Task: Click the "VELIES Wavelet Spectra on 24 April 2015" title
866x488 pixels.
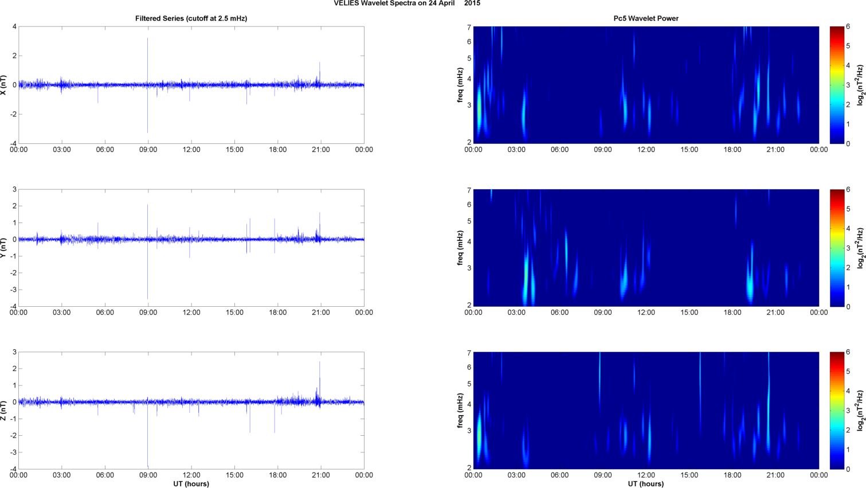Action: tap(407, 3)
